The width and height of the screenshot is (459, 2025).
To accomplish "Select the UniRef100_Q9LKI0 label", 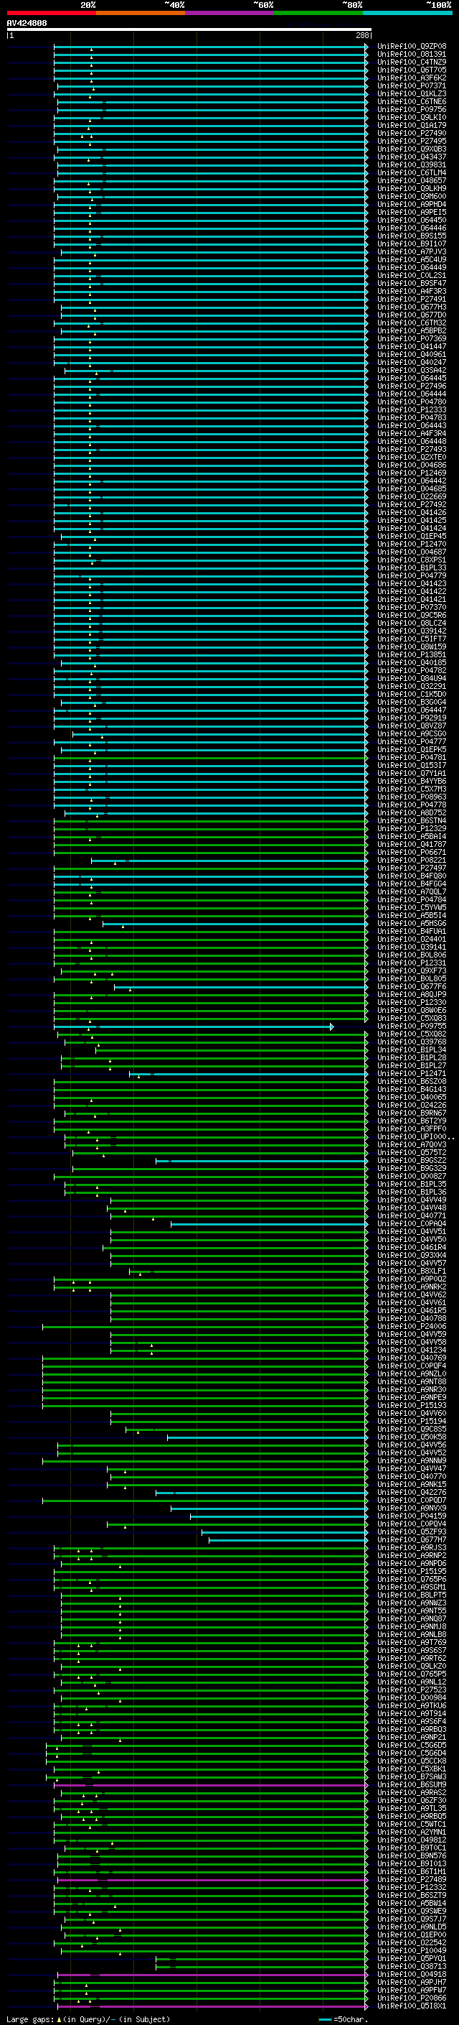I will point(412,117).
